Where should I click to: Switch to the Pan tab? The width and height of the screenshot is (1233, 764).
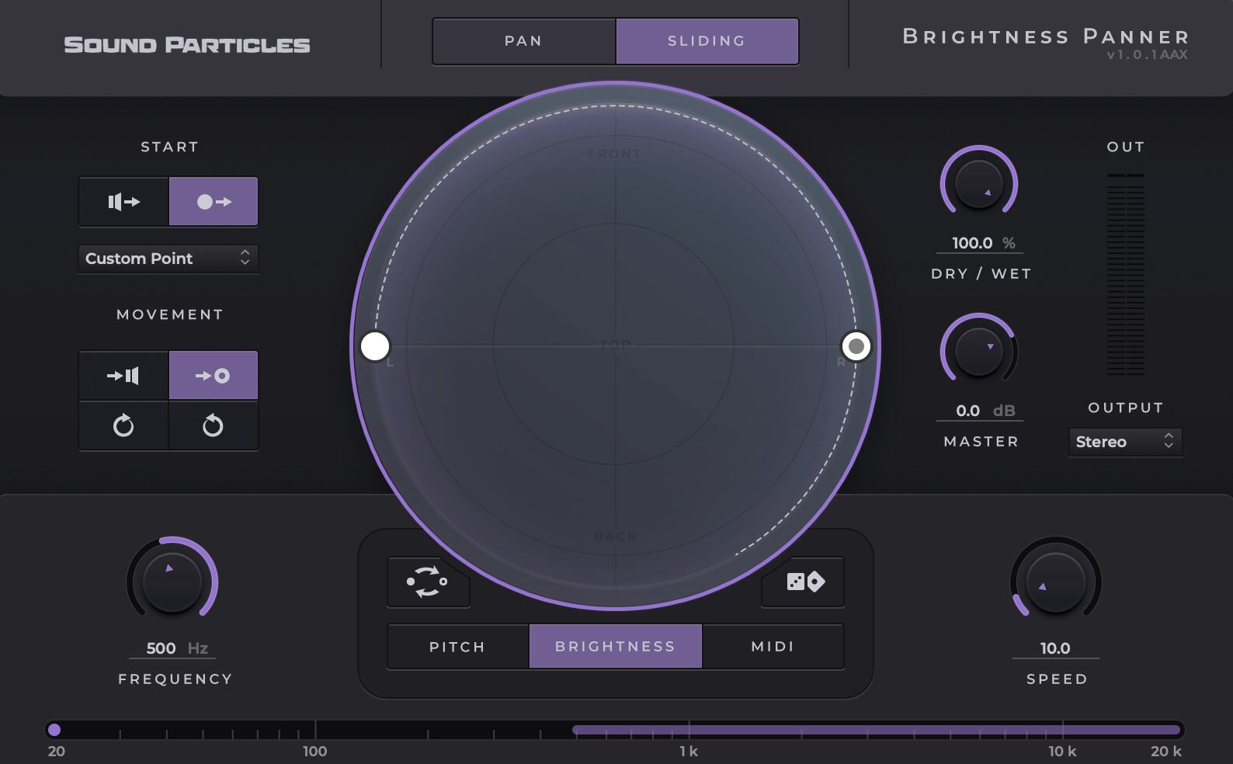click(x=523, y=41)
